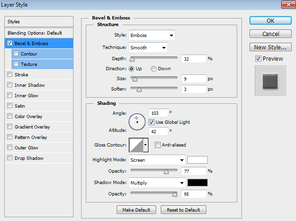The image size is (296, 221).
Task: Click the New Style... button
Action: click(270, 47)
